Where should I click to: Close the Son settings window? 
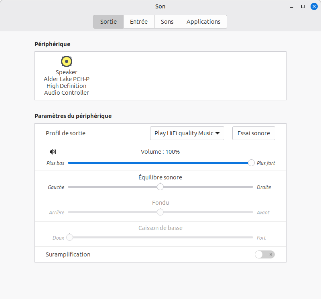click(314, 6)
